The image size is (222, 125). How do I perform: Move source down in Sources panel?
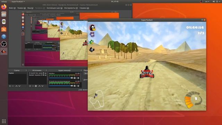[x=42, y=86]
